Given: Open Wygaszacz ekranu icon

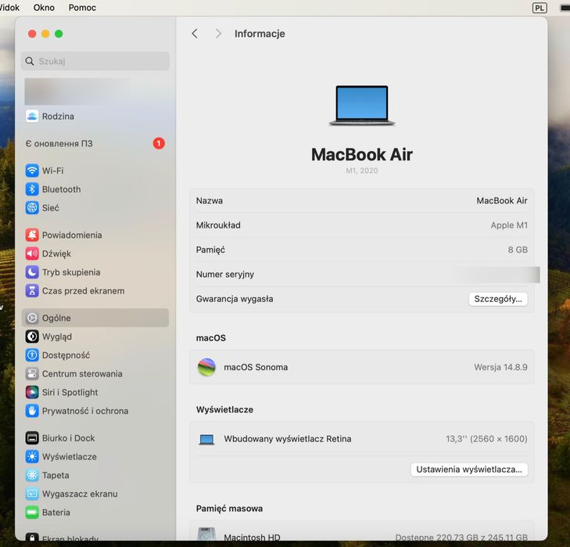Looking at the screenshot, I should 32,494.
